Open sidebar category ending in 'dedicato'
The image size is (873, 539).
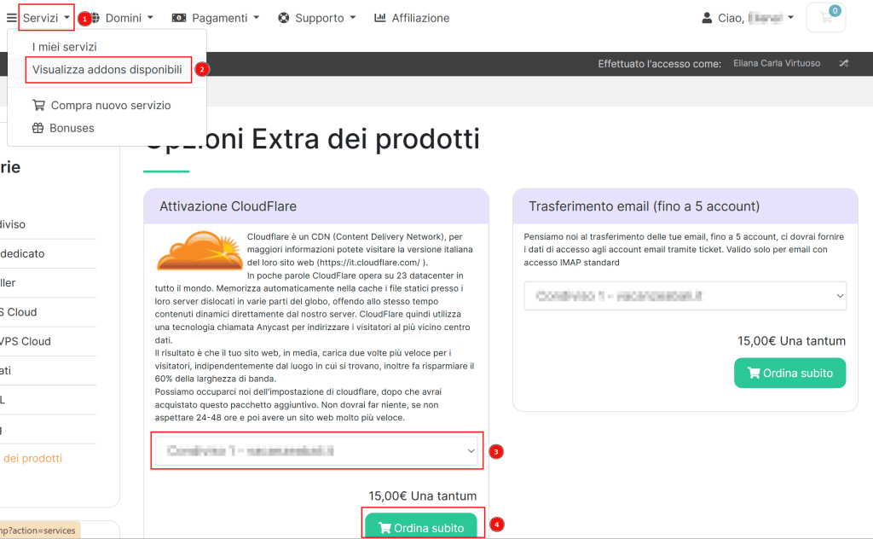point(22,253)
